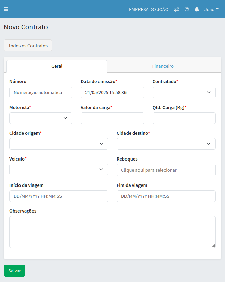Switch to the Financeiro tab
The height and width of the screenshot is (282, 225).
click(163, 66)
